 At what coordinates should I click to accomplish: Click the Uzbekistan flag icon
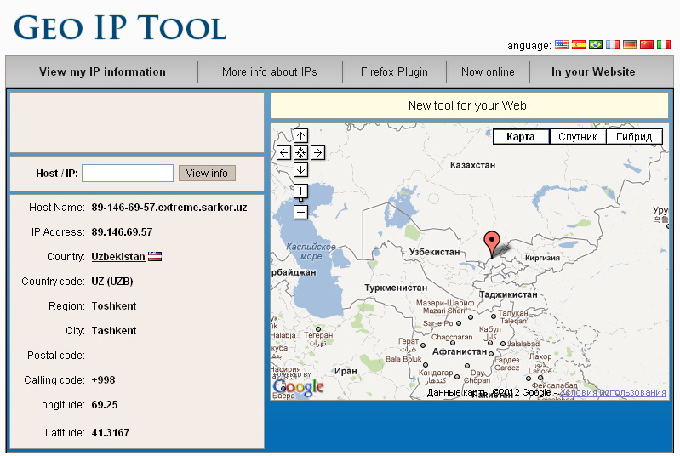click(155, 256)
